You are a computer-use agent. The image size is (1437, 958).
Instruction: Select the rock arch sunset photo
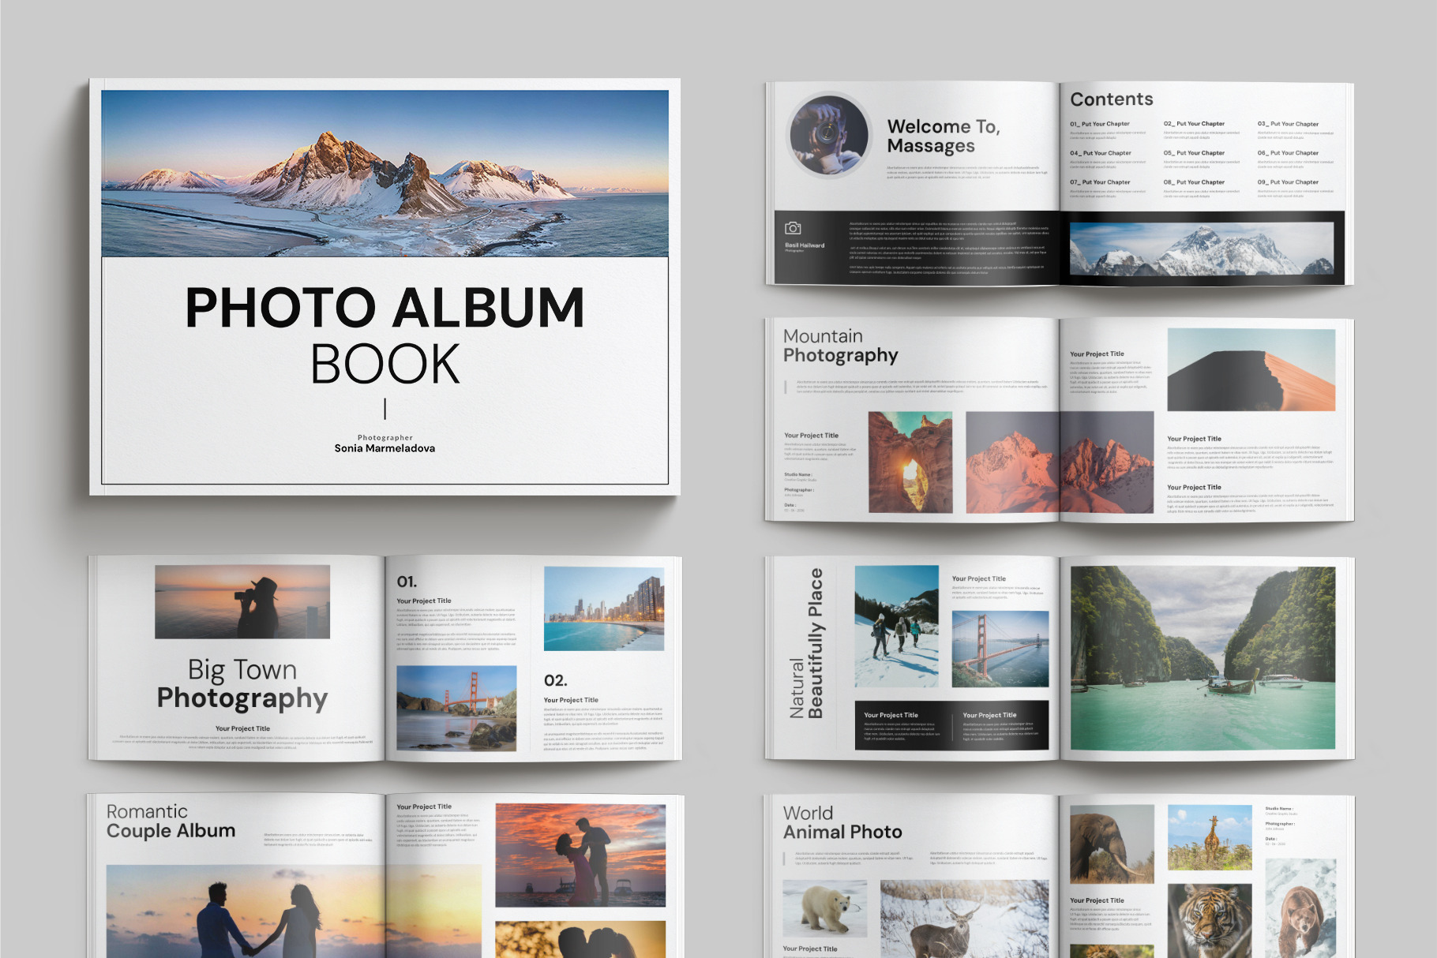tap(910, 462)
